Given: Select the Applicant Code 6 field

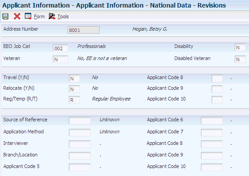Looking at the screenshot, I should (212, 120).
